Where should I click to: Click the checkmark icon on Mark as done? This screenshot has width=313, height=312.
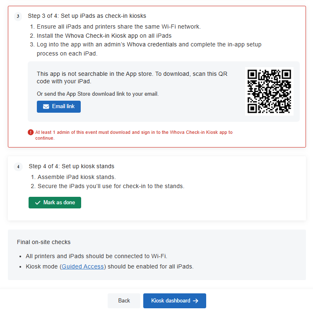pos(38,203)
